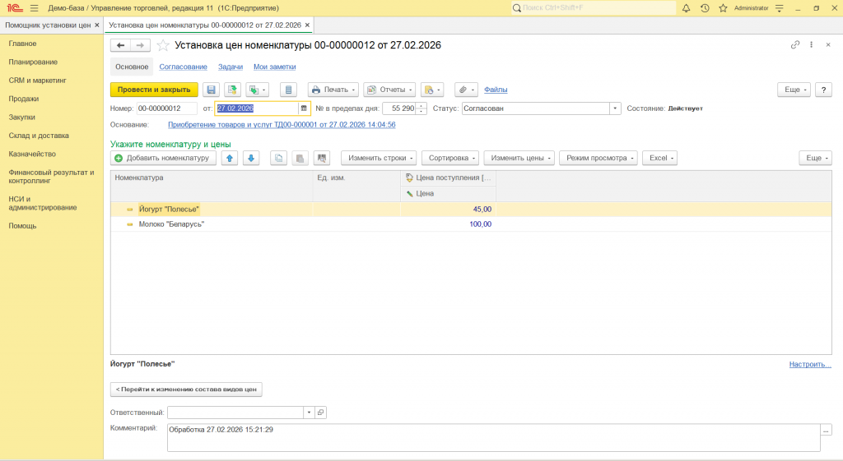
Task: Open favorites star in title bar
Action: [723, 8]
